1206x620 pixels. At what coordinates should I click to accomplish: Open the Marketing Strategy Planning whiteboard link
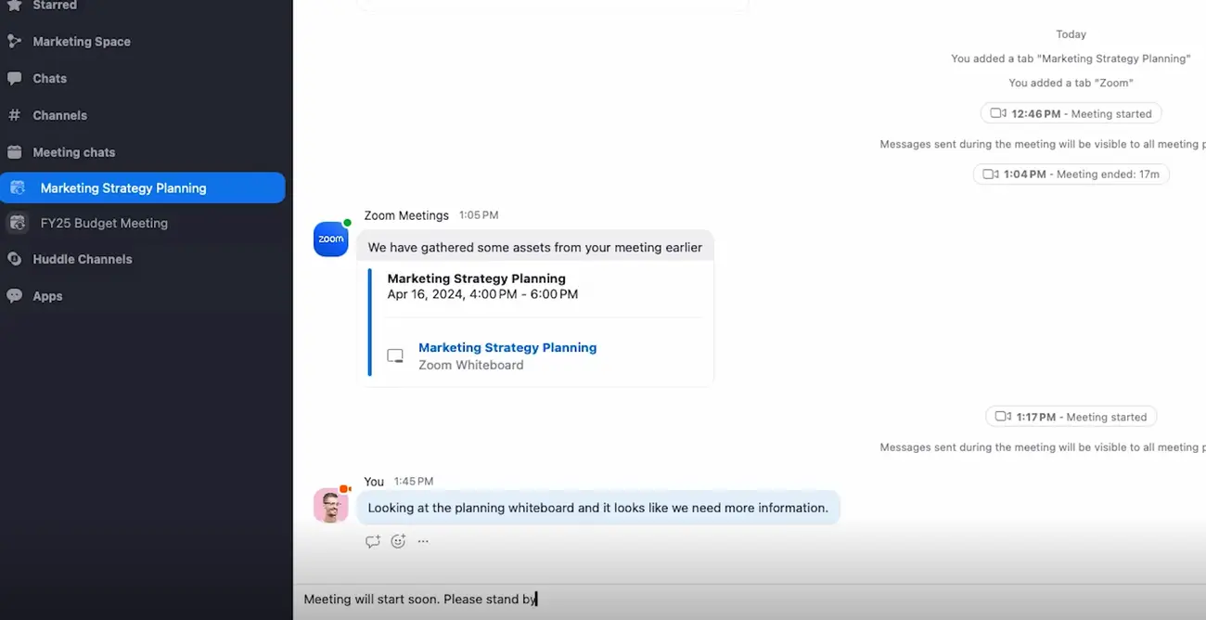point(507,348)
